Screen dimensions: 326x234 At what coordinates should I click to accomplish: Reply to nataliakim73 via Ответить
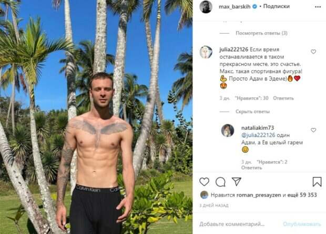coord(251,168)
